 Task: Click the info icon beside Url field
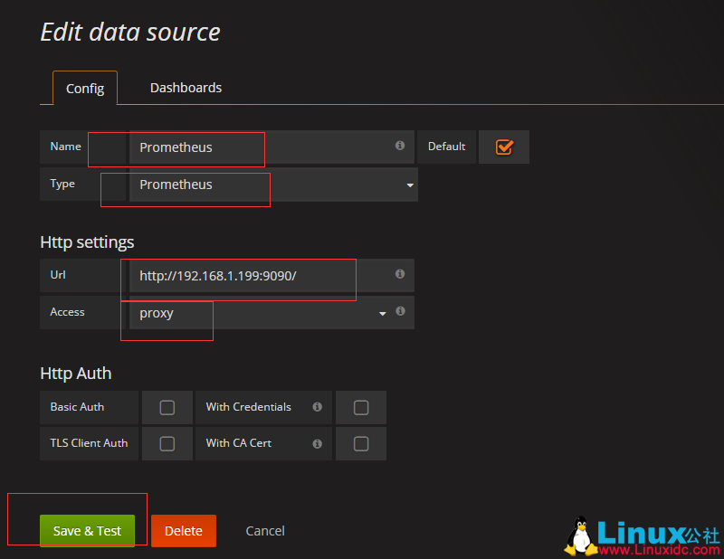[x=400, y=274]
